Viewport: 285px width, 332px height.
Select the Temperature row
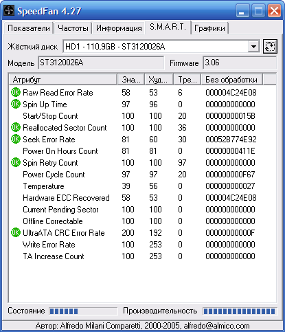click(x=142, y=186)
